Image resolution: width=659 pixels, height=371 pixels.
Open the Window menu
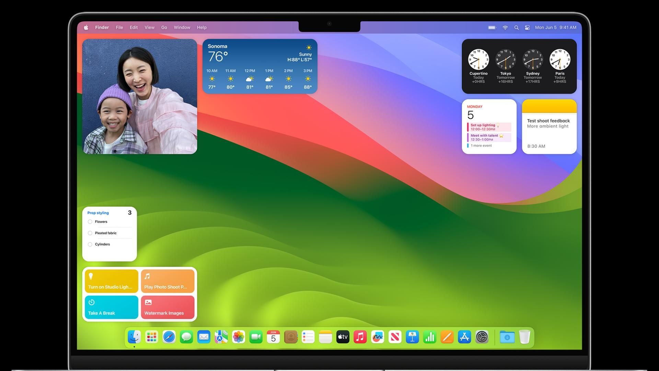coord(182,27)
